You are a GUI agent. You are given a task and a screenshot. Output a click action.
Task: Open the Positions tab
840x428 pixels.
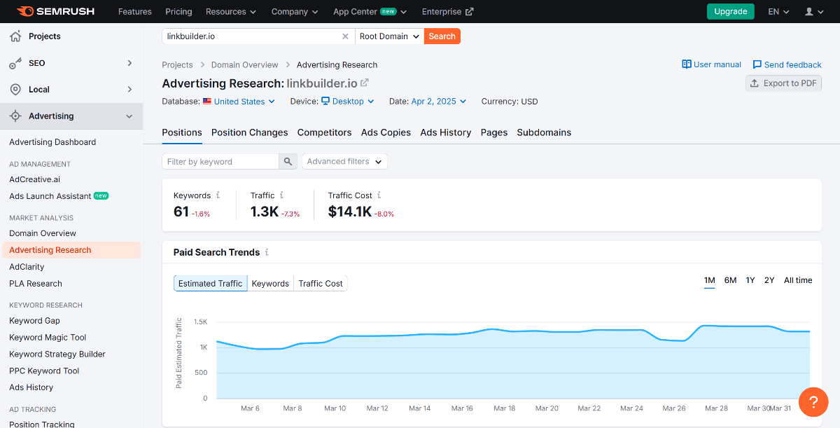click(182, 132)
